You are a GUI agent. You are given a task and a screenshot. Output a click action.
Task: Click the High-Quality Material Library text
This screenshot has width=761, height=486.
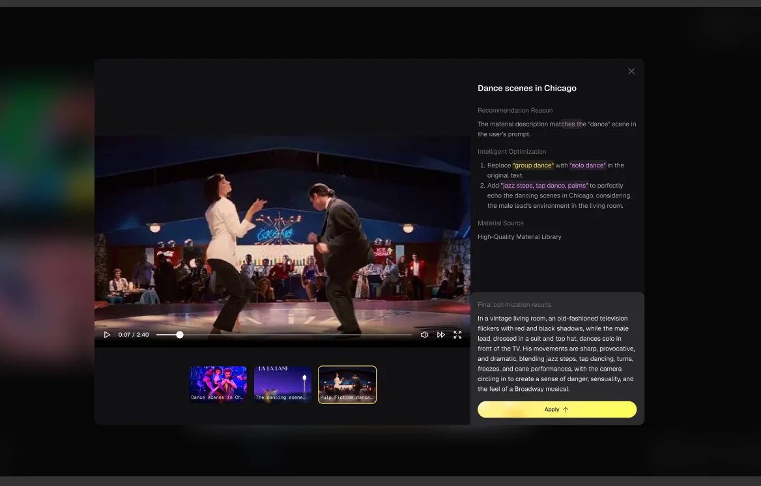(x=519, y=237)
